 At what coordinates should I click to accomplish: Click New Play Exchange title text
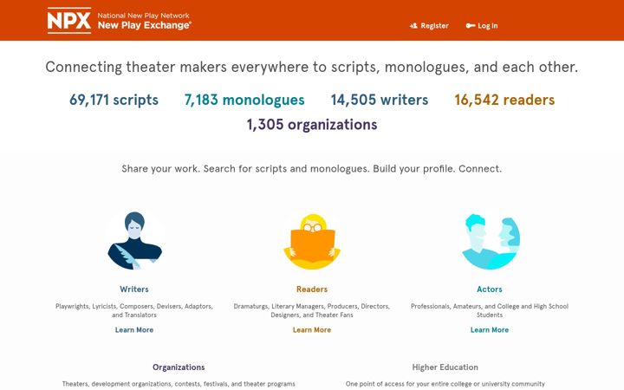click(x=145, y=25)
